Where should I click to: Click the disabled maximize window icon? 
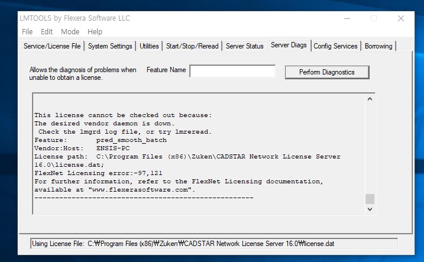374,18
